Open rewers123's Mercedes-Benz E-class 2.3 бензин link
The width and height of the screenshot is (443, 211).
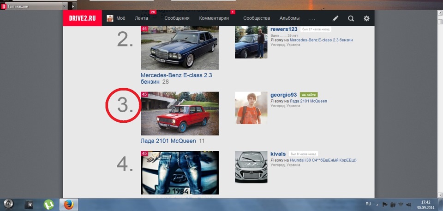click(x=321, y=40)
